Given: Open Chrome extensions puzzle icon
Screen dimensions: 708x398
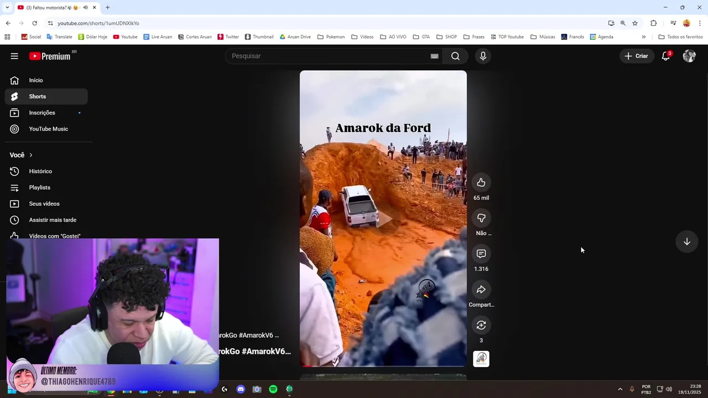Looking at the screenshot, I should click(x=653, y=23).
